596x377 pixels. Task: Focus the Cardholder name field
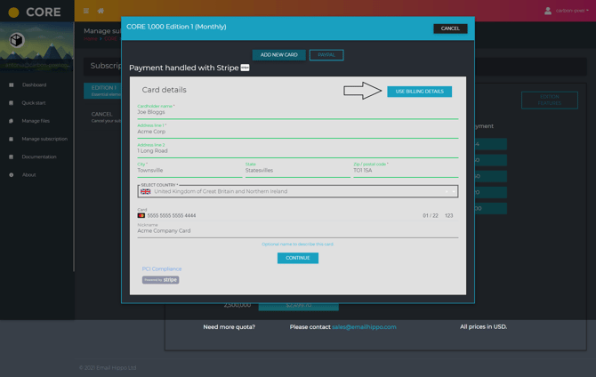tap(298, 112)
